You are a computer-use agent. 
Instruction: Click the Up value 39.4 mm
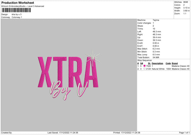click(x=157, y=37)
